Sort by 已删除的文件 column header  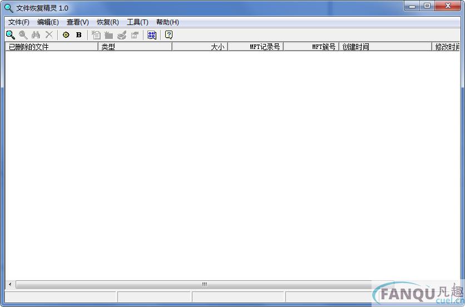click(x=52, y=47)
